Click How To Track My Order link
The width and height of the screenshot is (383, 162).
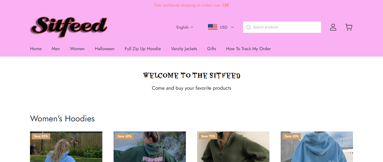tap(248, 49)
